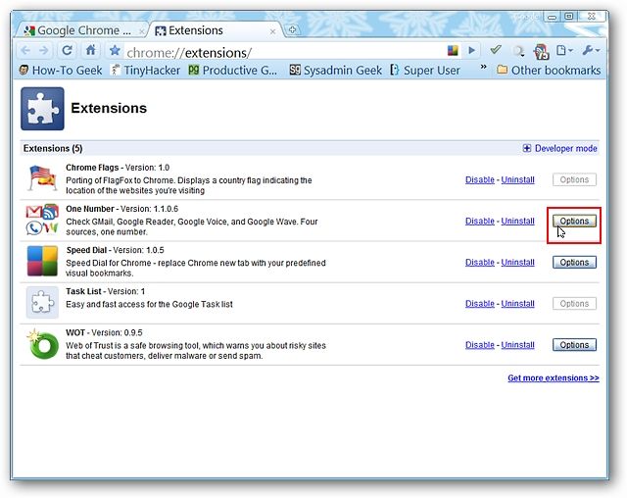Switch to the Google Chrome tab
The height and width of the screenshot is (498, 627).
click(x=80, y=30)
